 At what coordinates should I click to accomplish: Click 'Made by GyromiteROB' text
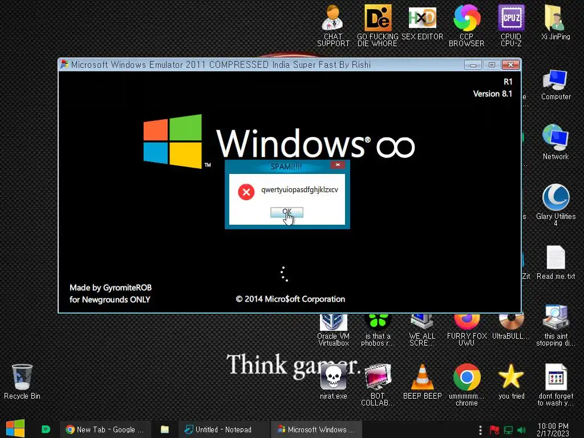(x=111, y=287)
